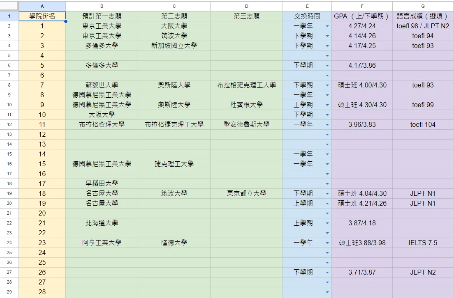Select column C header

[x=174, y=6]
